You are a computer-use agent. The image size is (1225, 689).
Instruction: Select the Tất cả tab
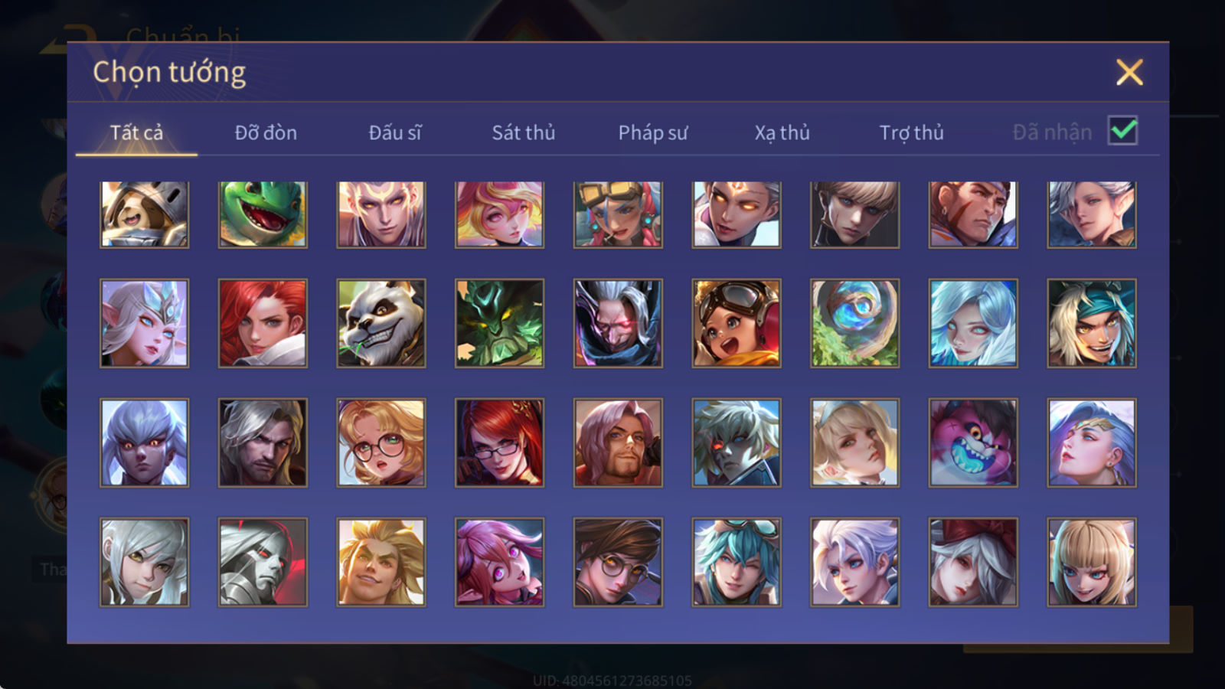136,132
